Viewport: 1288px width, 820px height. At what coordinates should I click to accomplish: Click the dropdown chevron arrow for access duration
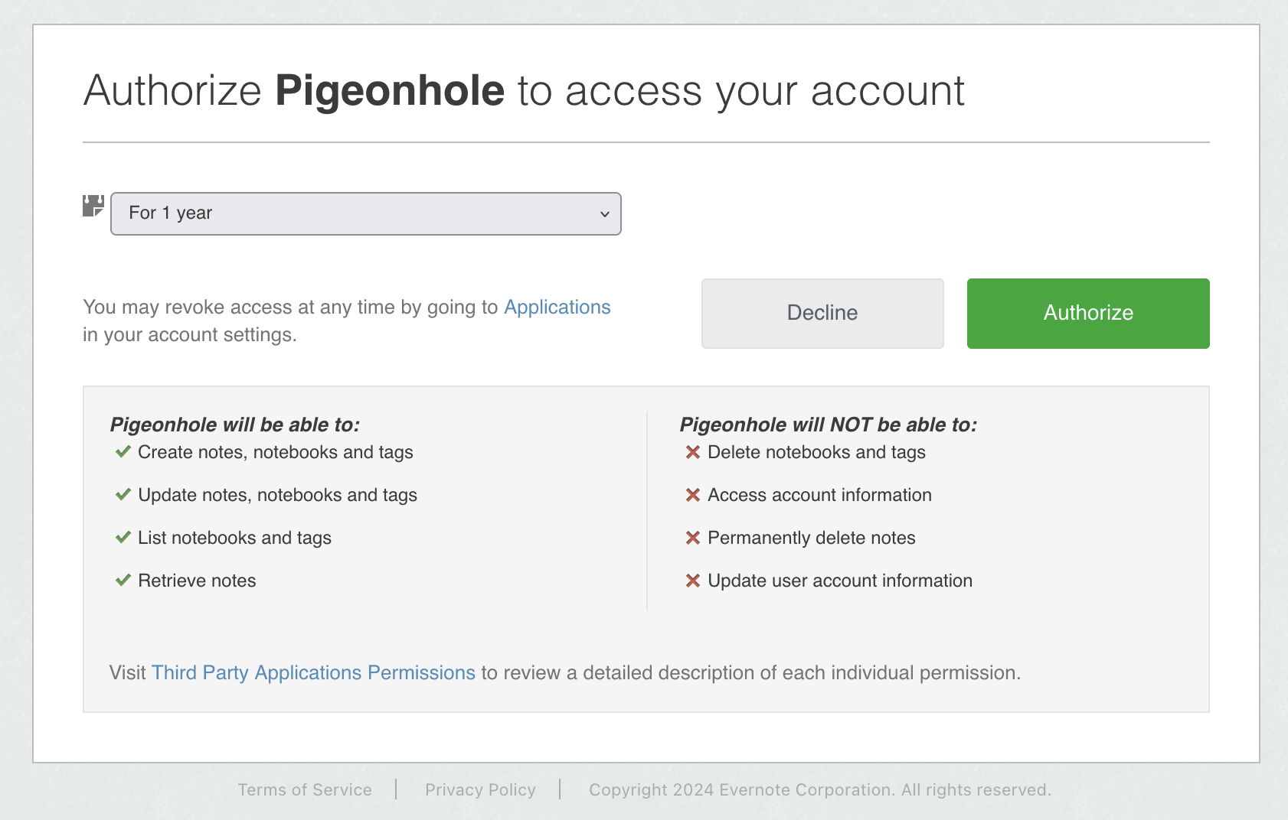(605, 214)
